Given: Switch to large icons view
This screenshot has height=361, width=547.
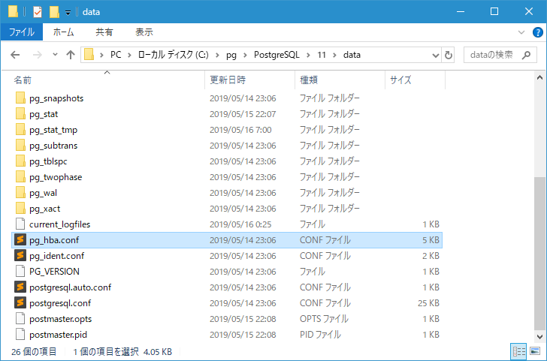Looking at the screenshot, I should point(536,351).
